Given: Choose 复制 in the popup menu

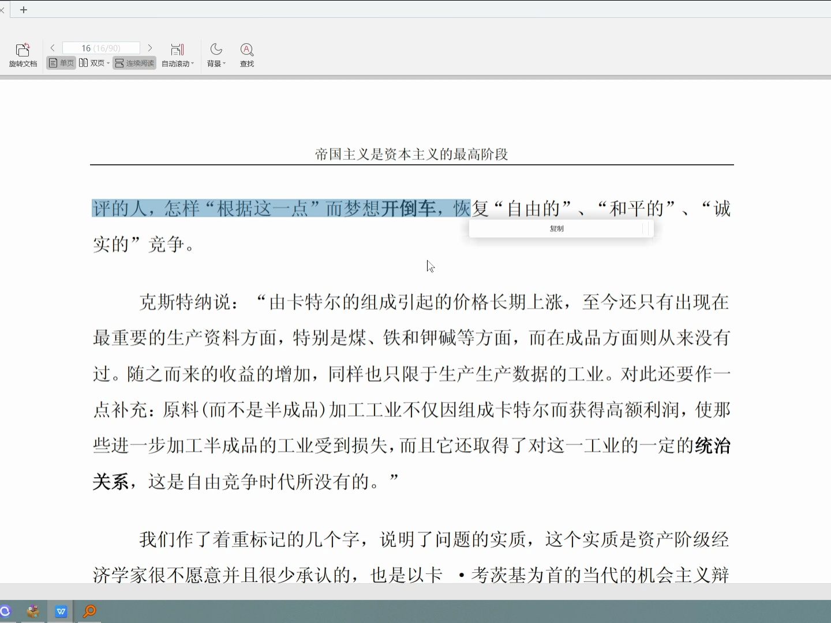Looking at the screenshot, I should pos(556,229).
